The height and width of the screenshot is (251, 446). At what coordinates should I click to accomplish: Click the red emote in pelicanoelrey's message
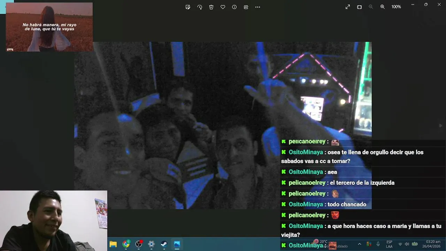[335, 215]
